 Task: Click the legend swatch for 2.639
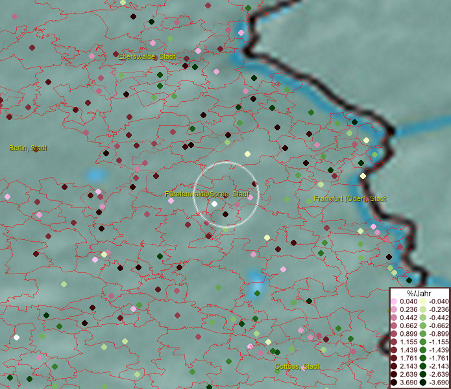coord(394,374)
